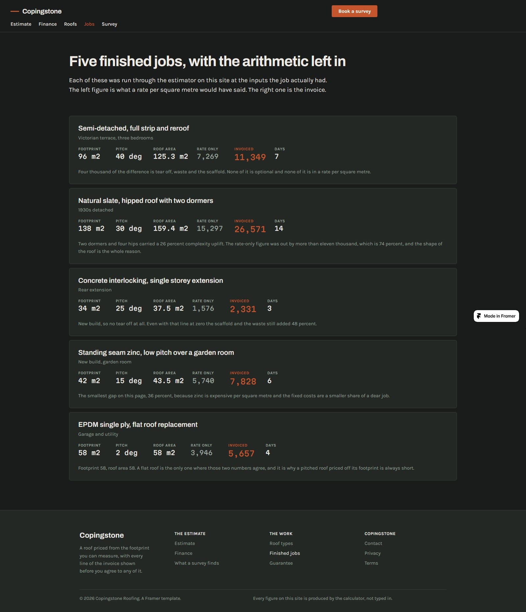Click the Framer logo icon in badge
The height and width of the screenshot is (612, 526).
click(479, 316)
